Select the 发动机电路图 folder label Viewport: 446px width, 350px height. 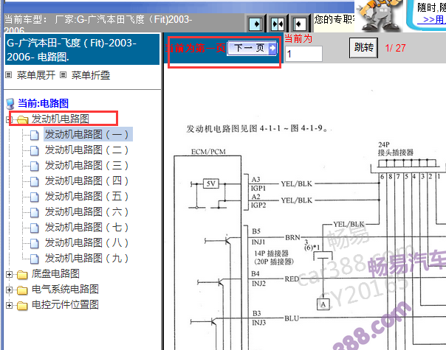[61, 119]
